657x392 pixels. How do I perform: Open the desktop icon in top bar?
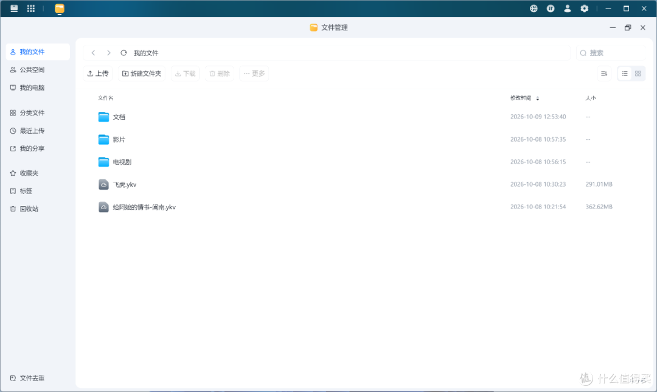[x=14, y=9]
